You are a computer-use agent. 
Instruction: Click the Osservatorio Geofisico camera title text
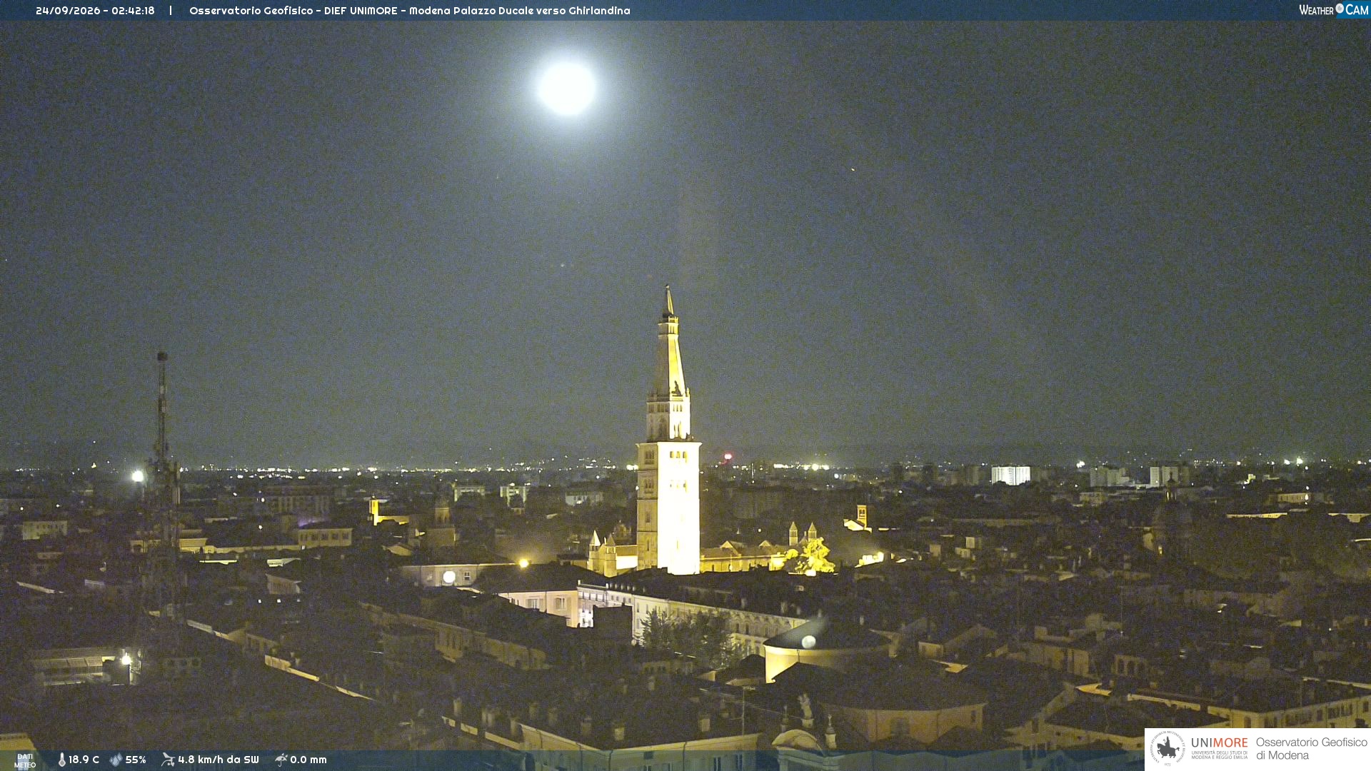410,11
